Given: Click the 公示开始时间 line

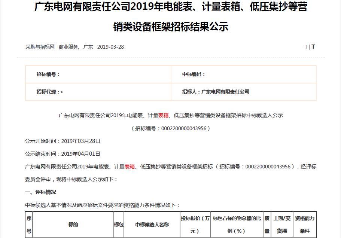Looking at the screenshot, I should point(63,141).
